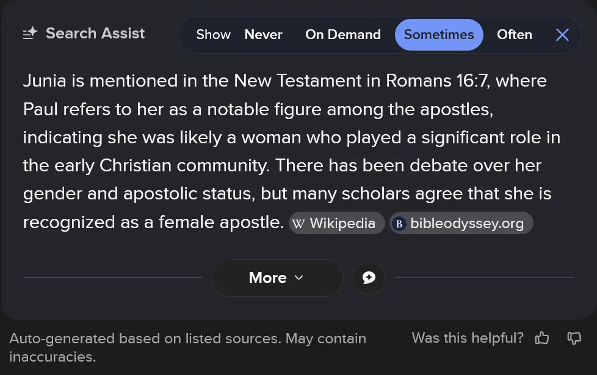Click the Search Assist heading text
This screenshot has height=375, width=597.
(95, 34)
